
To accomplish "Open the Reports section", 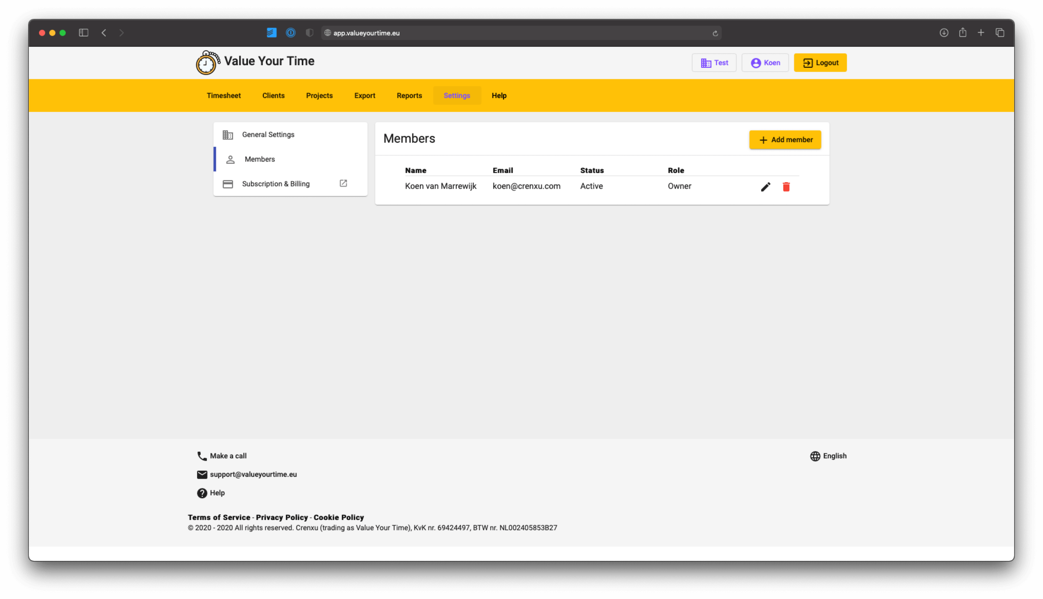I will click(x=409, y=95).
